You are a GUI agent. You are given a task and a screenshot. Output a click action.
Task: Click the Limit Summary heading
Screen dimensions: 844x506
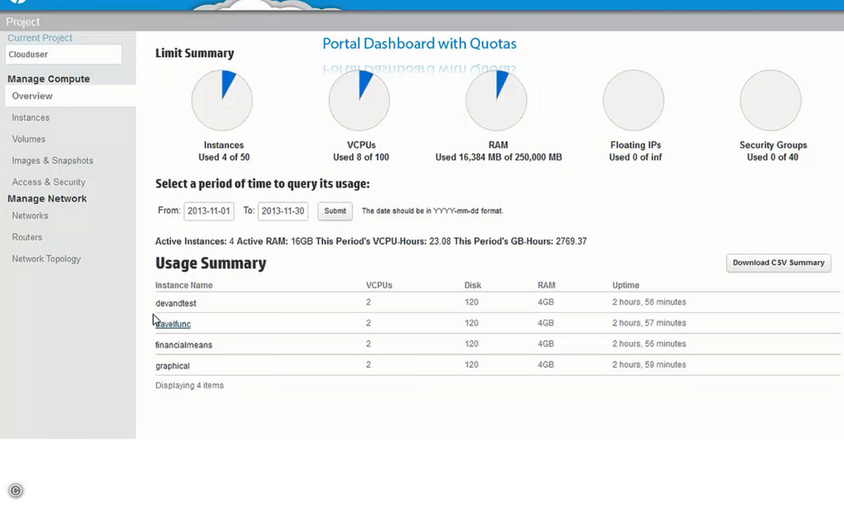(195, 53)
